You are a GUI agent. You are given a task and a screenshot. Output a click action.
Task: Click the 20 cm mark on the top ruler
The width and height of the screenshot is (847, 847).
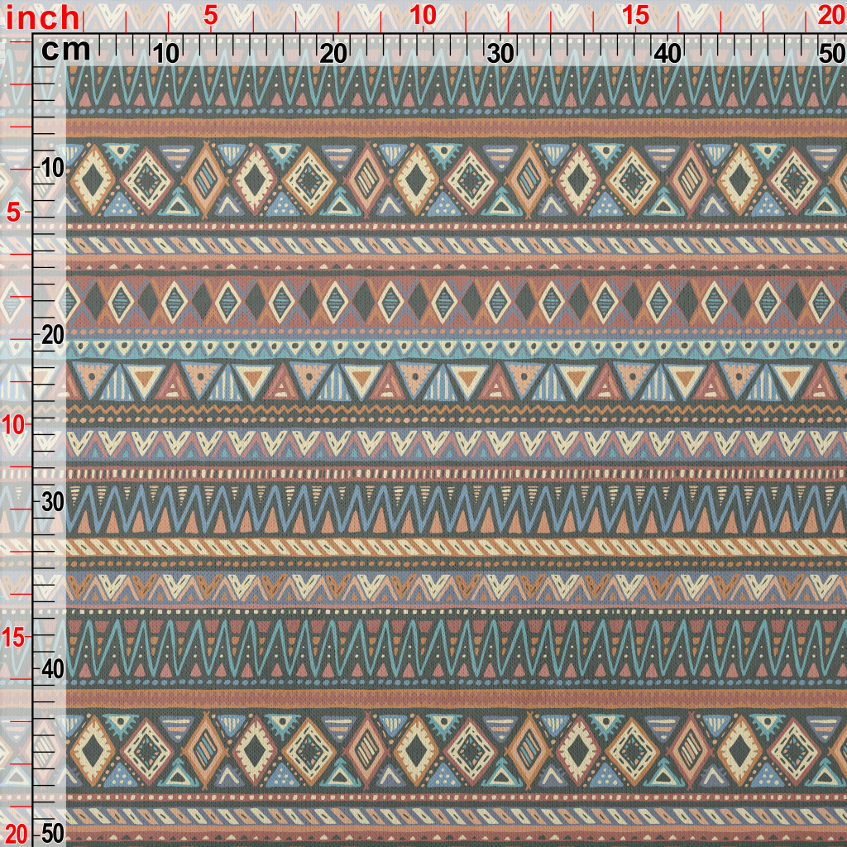click(333, 54)
